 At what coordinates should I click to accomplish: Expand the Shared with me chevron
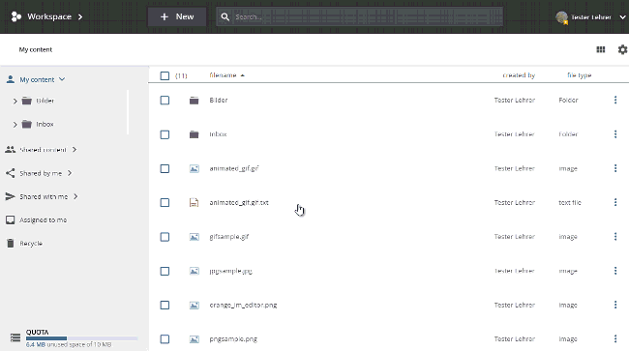[75, 196]
